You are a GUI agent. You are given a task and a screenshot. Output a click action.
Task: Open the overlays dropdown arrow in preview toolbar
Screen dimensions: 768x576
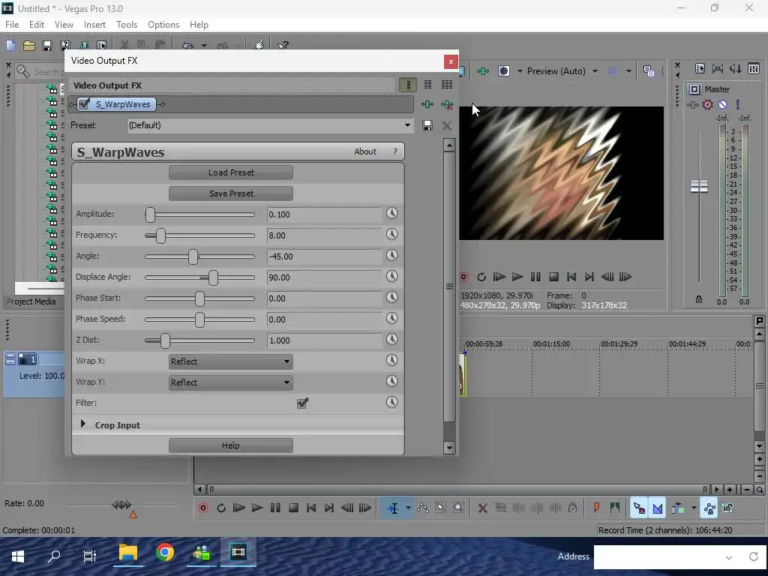coord(628,71)
